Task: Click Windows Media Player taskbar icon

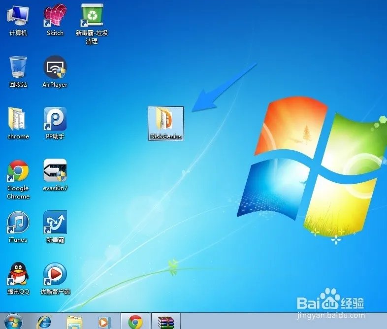Action: [x=104, y=322]
